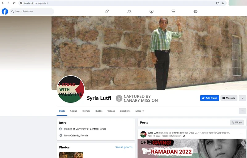
Task: Click See all photos link
Action: click(x=124, y=147)
